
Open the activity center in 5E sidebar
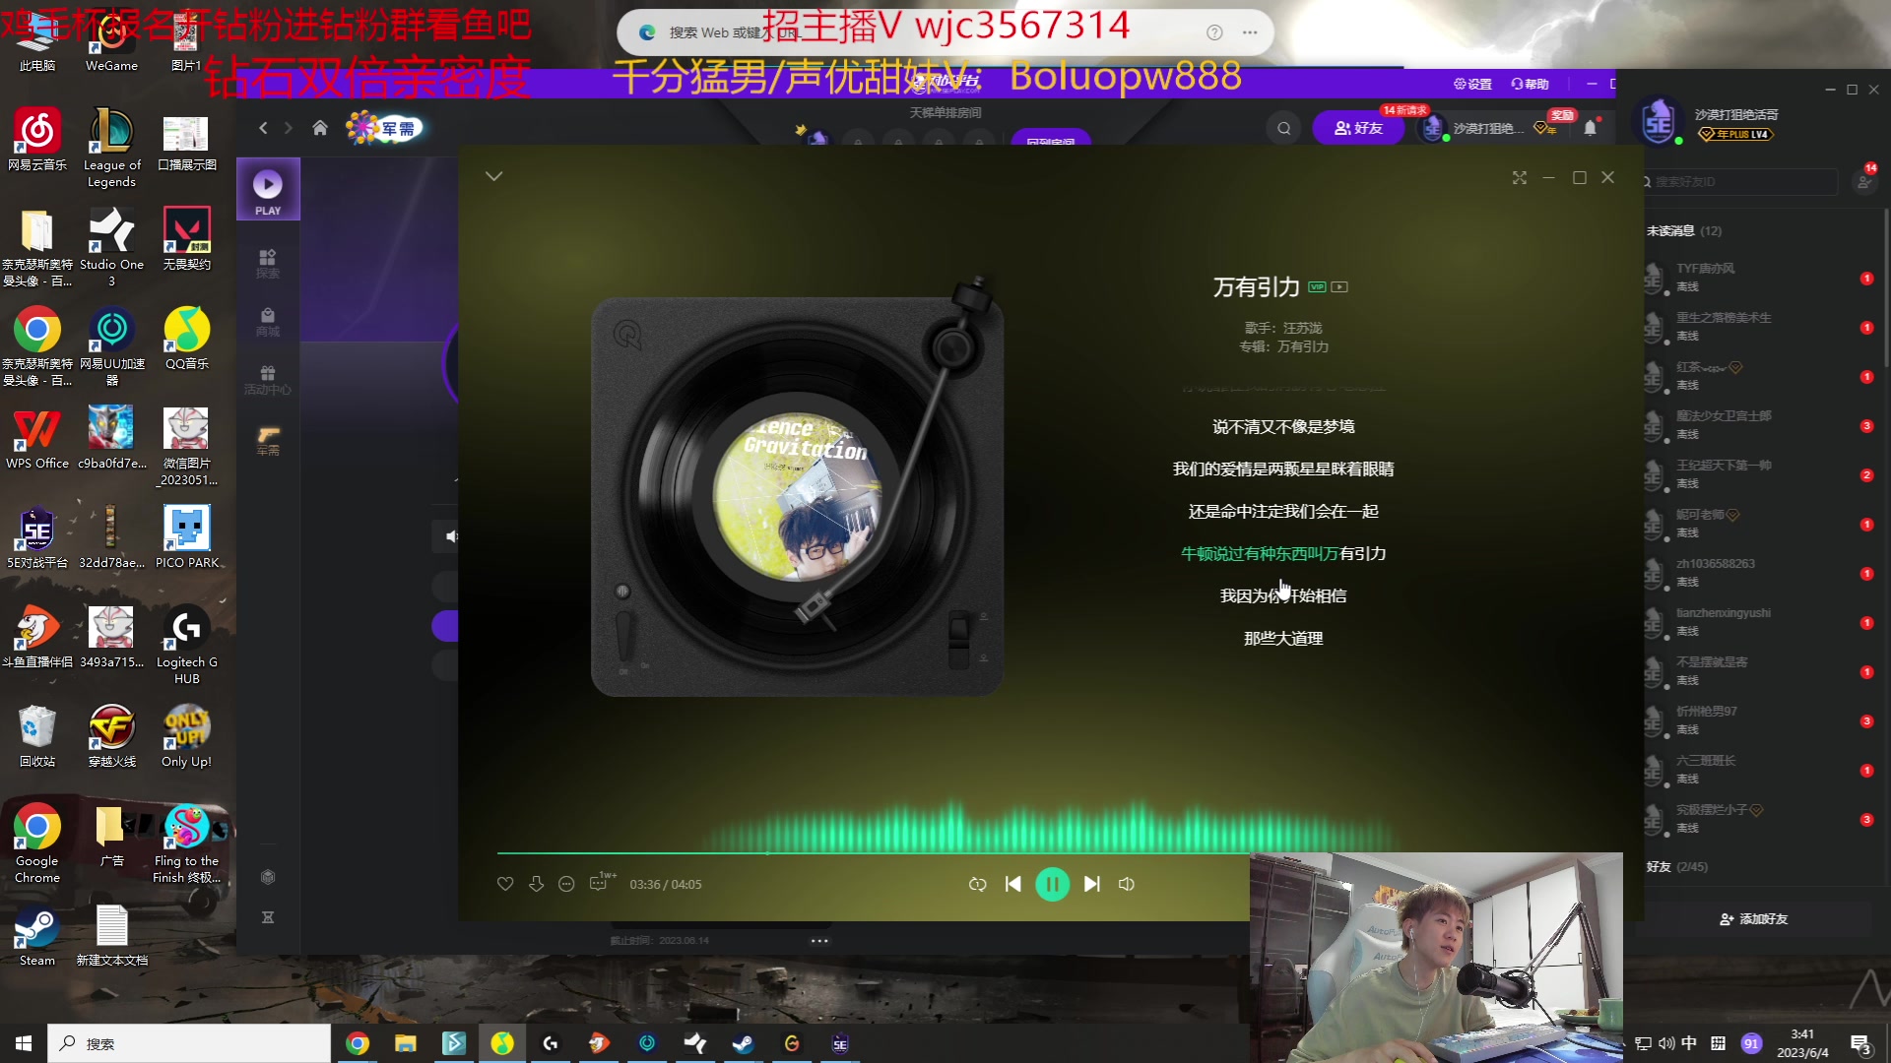tap(268, 379)
